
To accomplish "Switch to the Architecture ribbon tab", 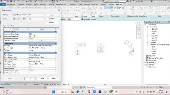I will point(11,4).
